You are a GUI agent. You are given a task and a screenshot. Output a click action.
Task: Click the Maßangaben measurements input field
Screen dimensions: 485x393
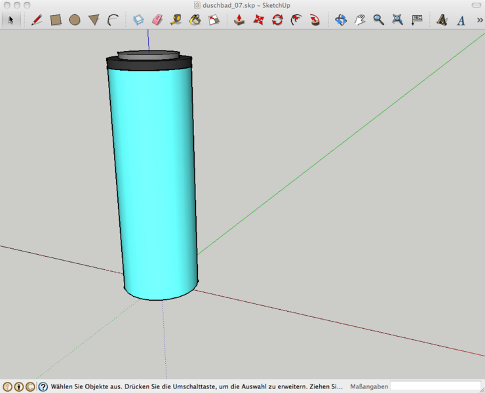[x=435, y=386]
